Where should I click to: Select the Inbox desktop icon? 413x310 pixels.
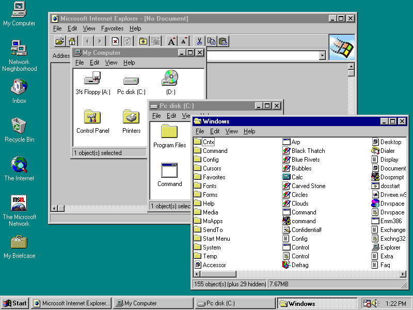point(19,86)
